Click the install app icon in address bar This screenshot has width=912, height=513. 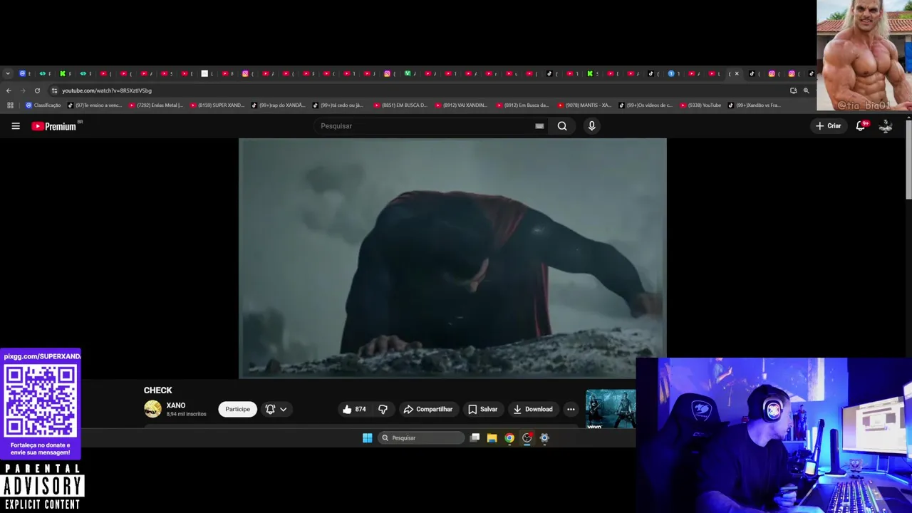point(793,90)
